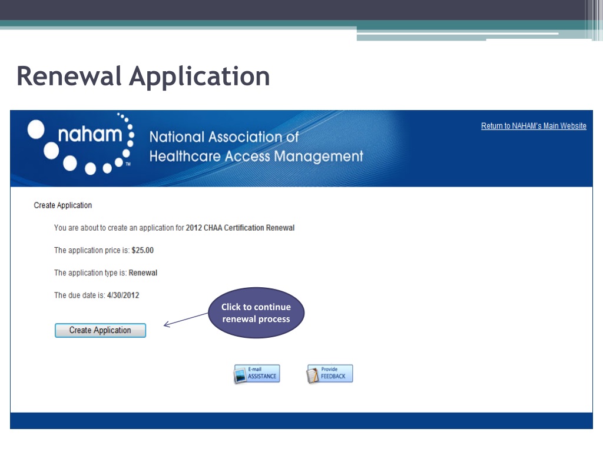Click the Create Application button
Viewport: 603px width, 452px height.
point(100,330)
